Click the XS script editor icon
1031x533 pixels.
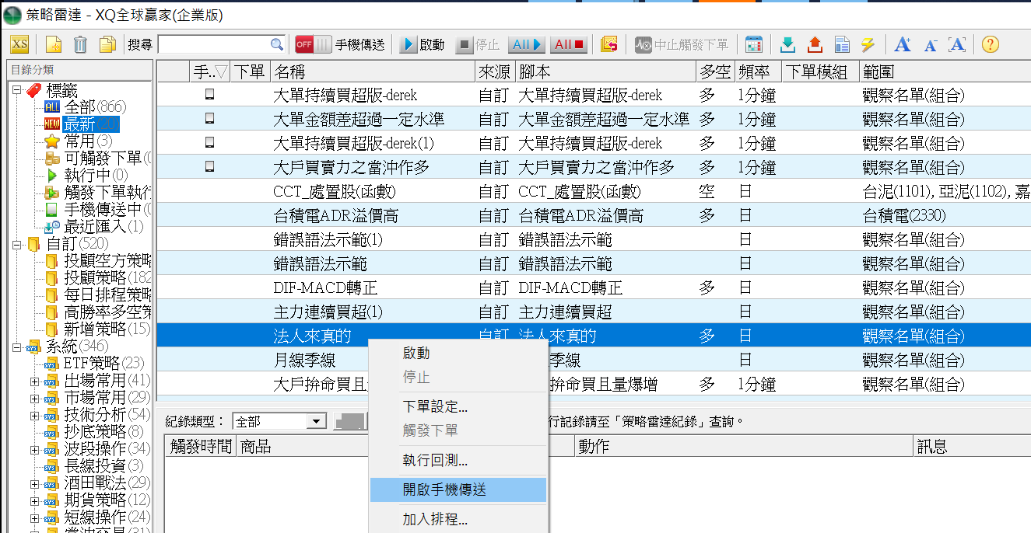19,44
